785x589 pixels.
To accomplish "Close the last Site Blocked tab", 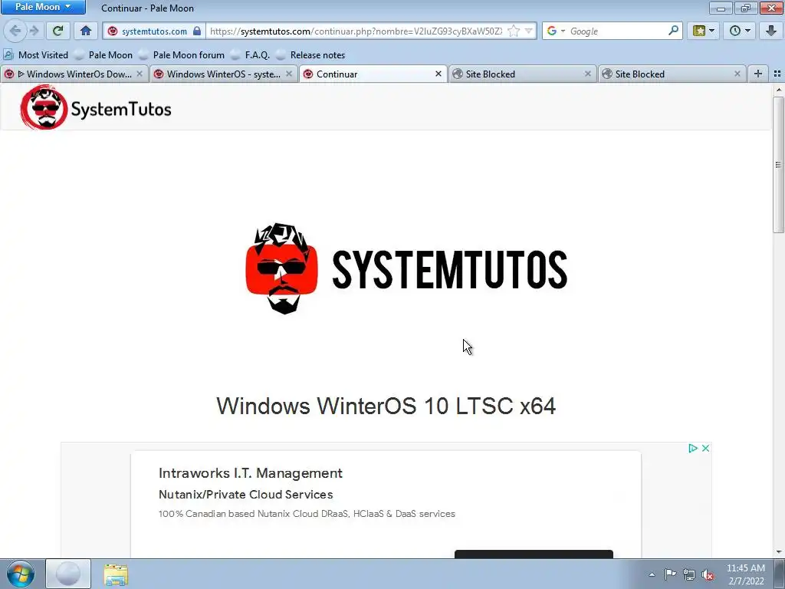I will coord(737,74).
